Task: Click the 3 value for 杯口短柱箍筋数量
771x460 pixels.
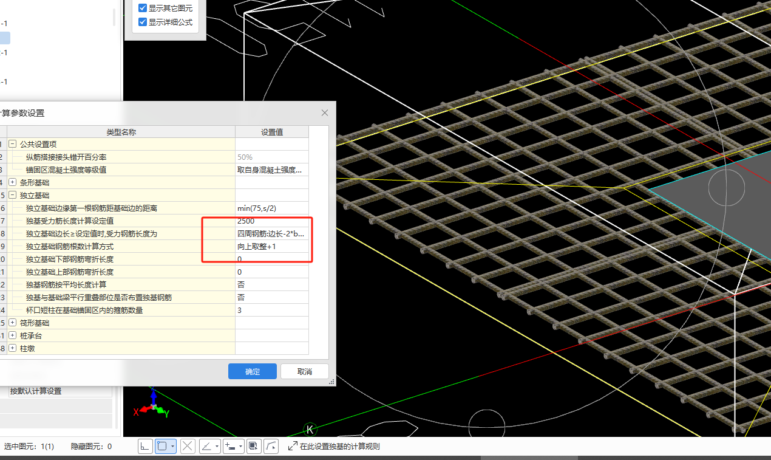Action: click(272, 310)
